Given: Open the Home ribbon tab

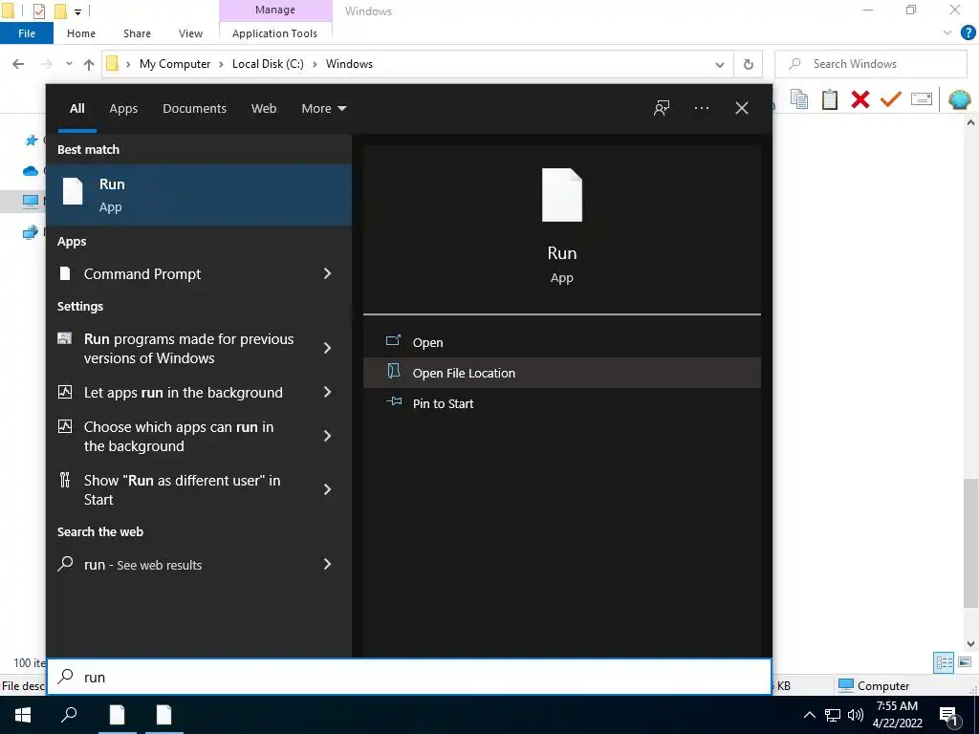Looking at the screenshot, I should (x=81, y=33).
